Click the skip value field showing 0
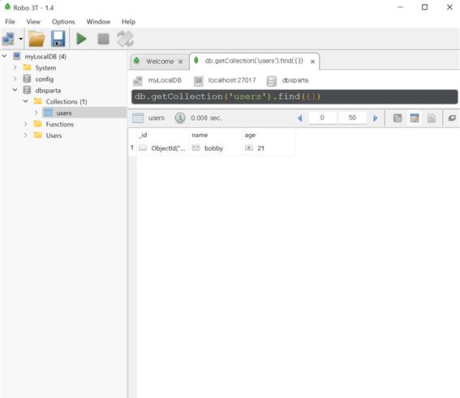Image resolution: width=460 pixels, height=398 pixels. [x=322, y=118]
